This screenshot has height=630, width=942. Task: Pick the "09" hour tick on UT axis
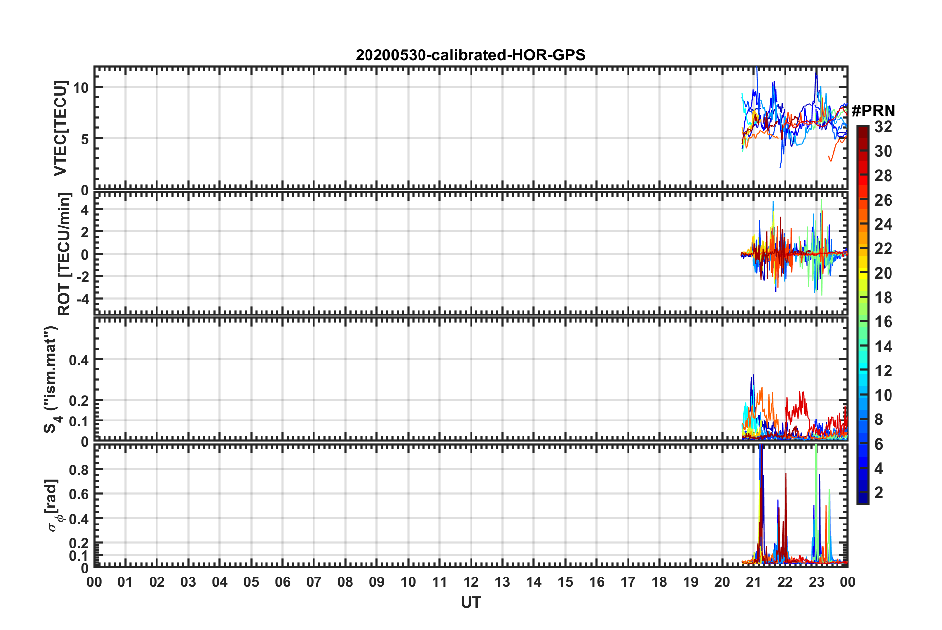click(376, 582)
